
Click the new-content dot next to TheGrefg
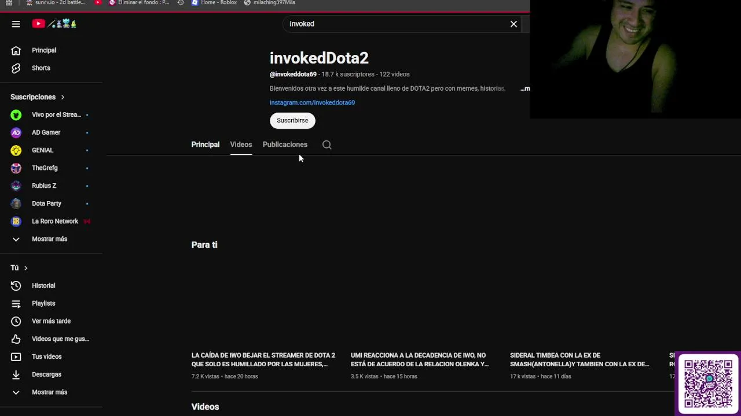(87, 168)
